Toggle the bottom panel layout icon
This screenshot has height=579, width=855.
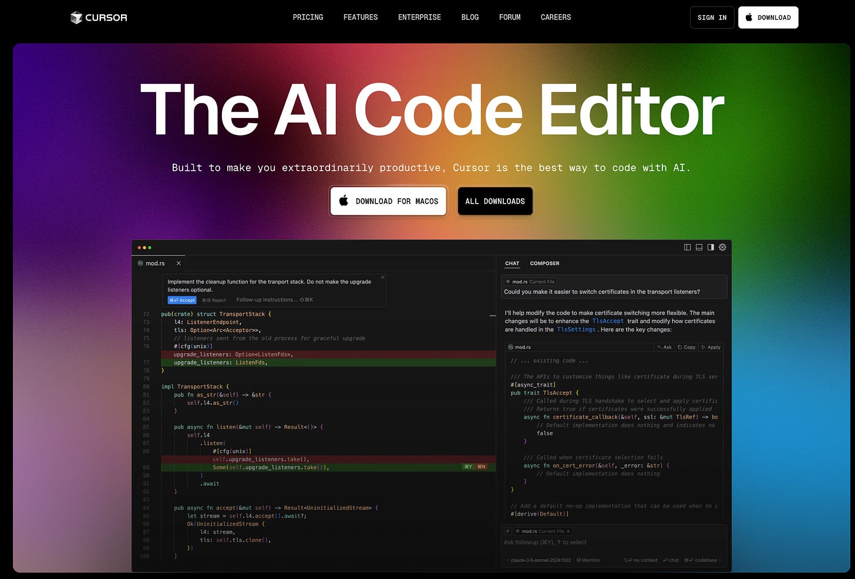699,248
